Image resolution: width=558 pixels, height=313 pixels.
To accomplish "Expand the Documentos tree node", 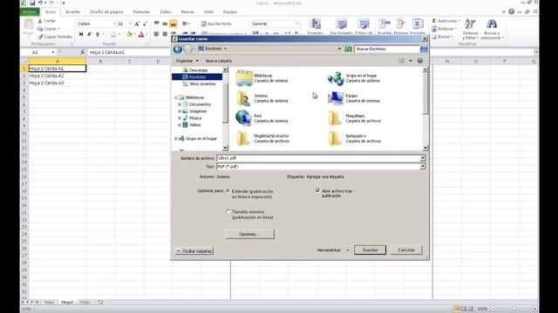I will pyautogui.click(x=180, y=104).
